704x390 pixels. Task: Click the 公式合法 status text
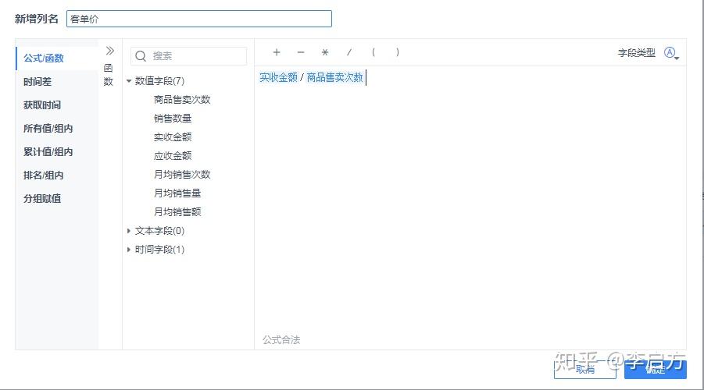point(281,340)
